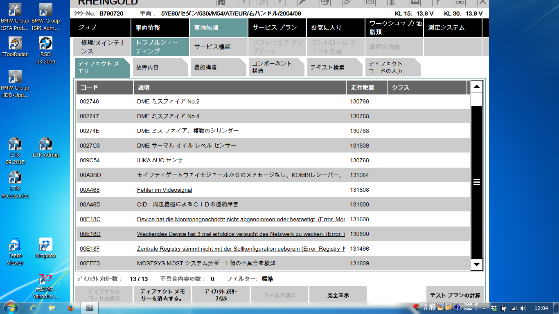Open the 'Zentrale Registry stimmt nicht' link
The width and height of the screenshot is (559, 314).
241,249
